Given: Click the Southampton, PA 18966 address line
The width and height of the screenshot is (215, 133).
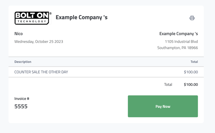Looking at the screenshot, I should coord(177,48).
